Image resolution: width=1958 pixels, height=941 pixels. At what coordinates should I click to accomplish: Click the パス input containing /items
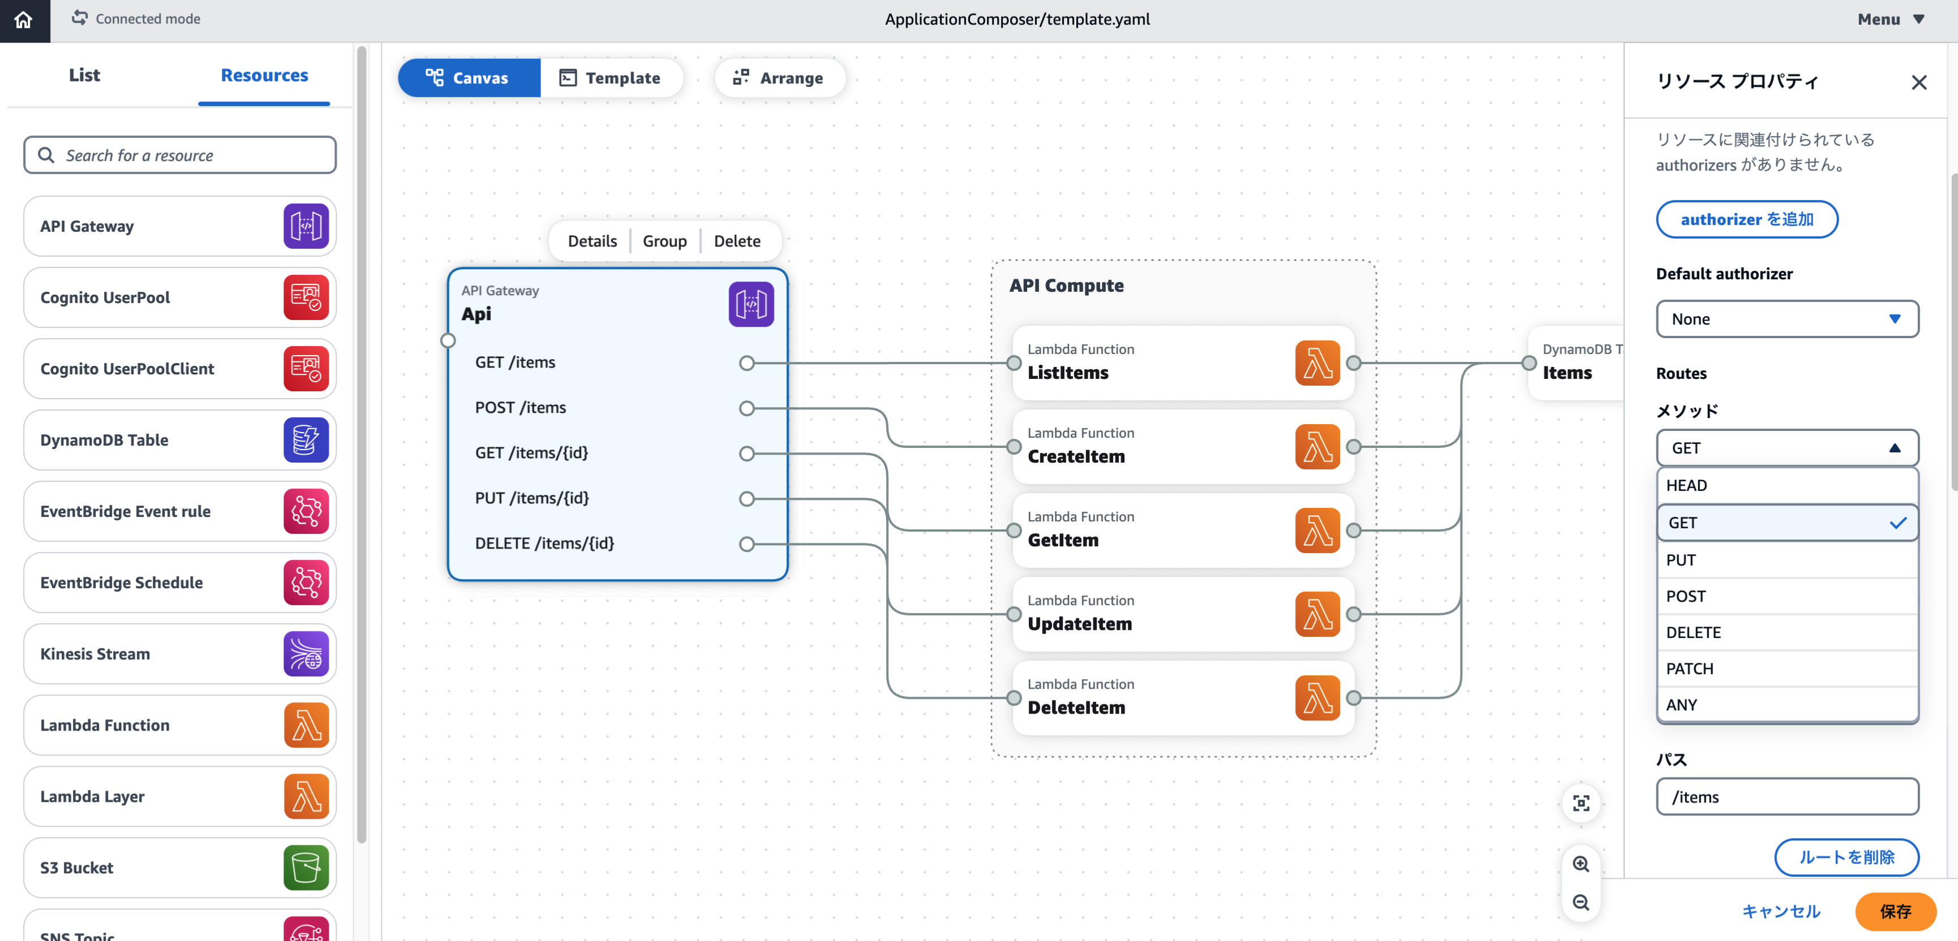(1787, 797)
